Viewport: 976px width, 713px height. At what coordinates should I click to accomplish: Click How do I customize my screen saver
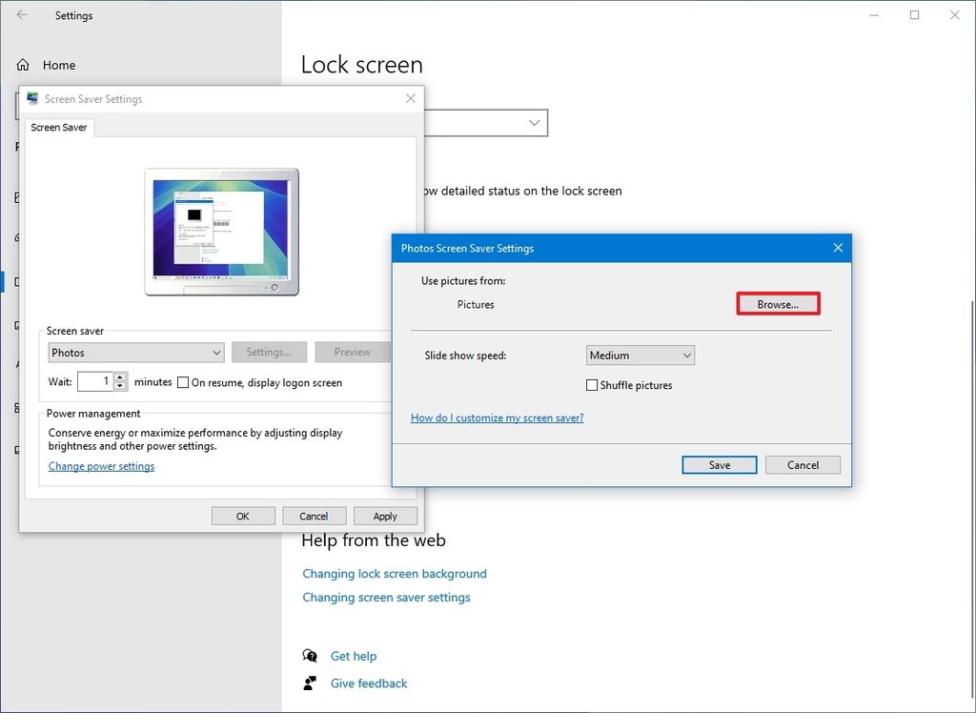click(x=497, y=418)
